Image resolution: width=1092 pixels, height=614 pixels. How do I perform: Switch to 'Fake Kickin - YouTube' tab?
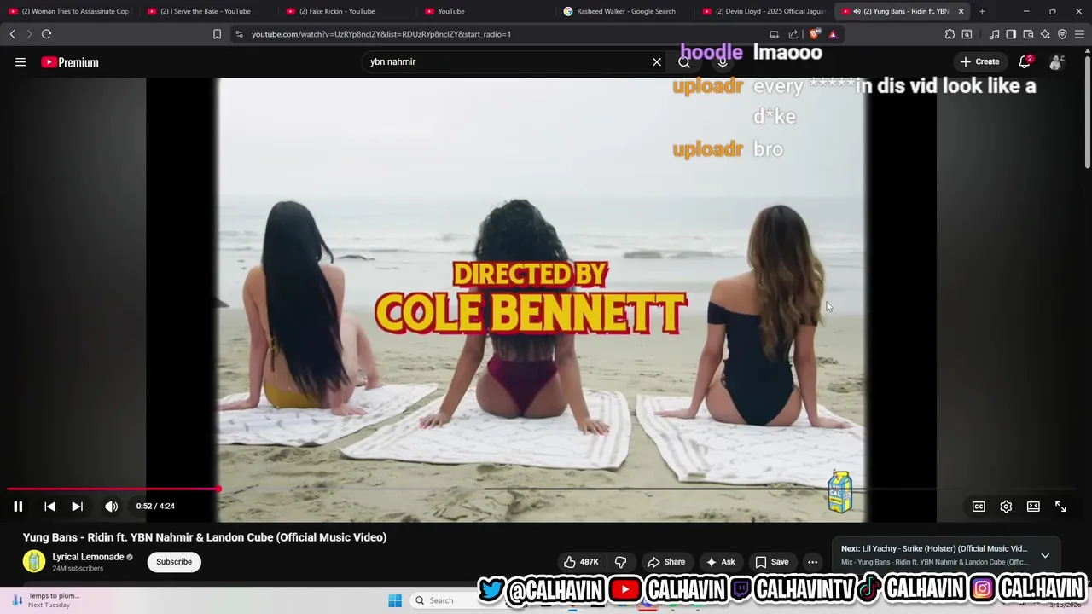coord(348,11)
